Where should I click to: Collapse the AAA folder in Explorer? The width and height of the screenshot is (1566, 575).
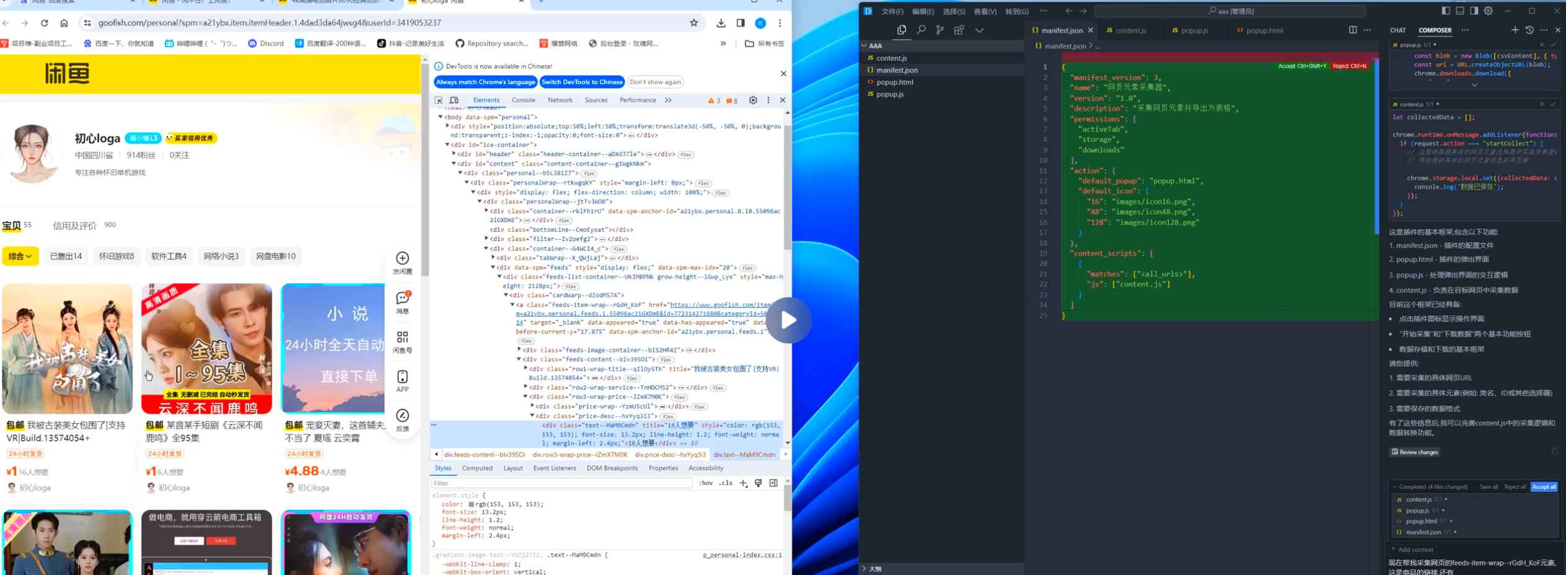864,45
